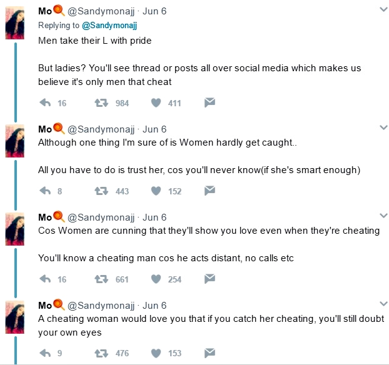
Task: Message the "Women hardly get caught" tweet envelope
Action: click(210, 191)
